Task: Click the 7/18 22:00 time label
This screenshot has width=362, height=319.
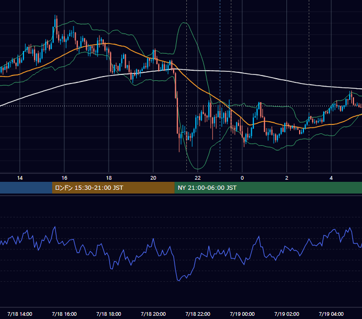Action: click(198, 314)
